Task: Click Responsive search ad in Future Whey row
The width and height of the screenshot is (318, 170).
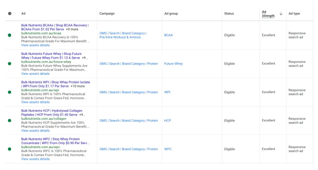Action: click(x=297, y=64)
